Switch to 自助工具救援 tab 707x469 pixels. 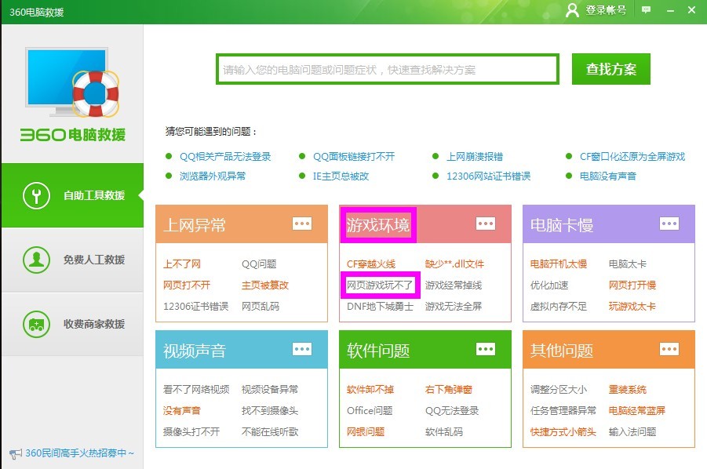[73, 195]
